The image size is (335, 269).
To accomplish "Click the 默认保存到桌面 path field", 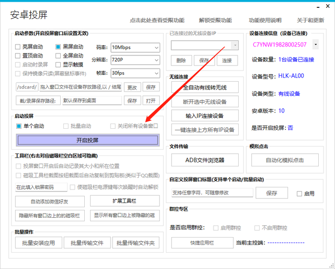I will tap(92, 100).
